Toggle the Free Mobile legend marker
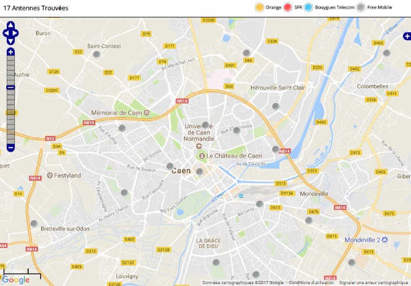 361,7
